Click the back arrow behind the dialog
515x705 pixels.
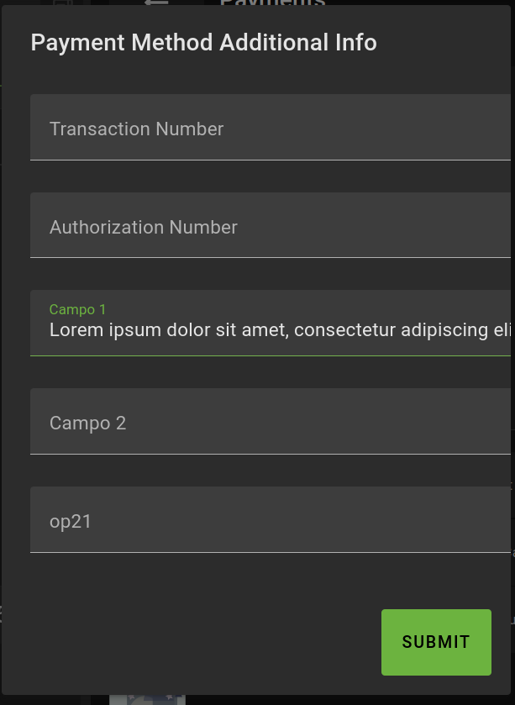click(x=156, y=3)
